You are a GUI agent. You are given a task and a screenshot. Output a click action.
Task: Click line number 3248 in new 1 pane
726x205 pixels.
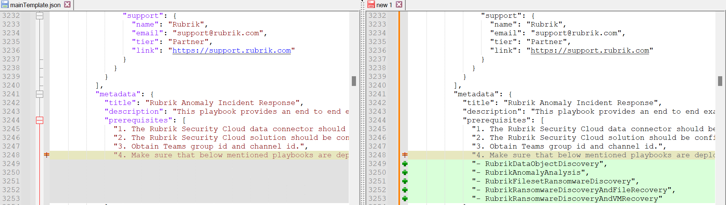pyautogui.click(x=377, y=155)
